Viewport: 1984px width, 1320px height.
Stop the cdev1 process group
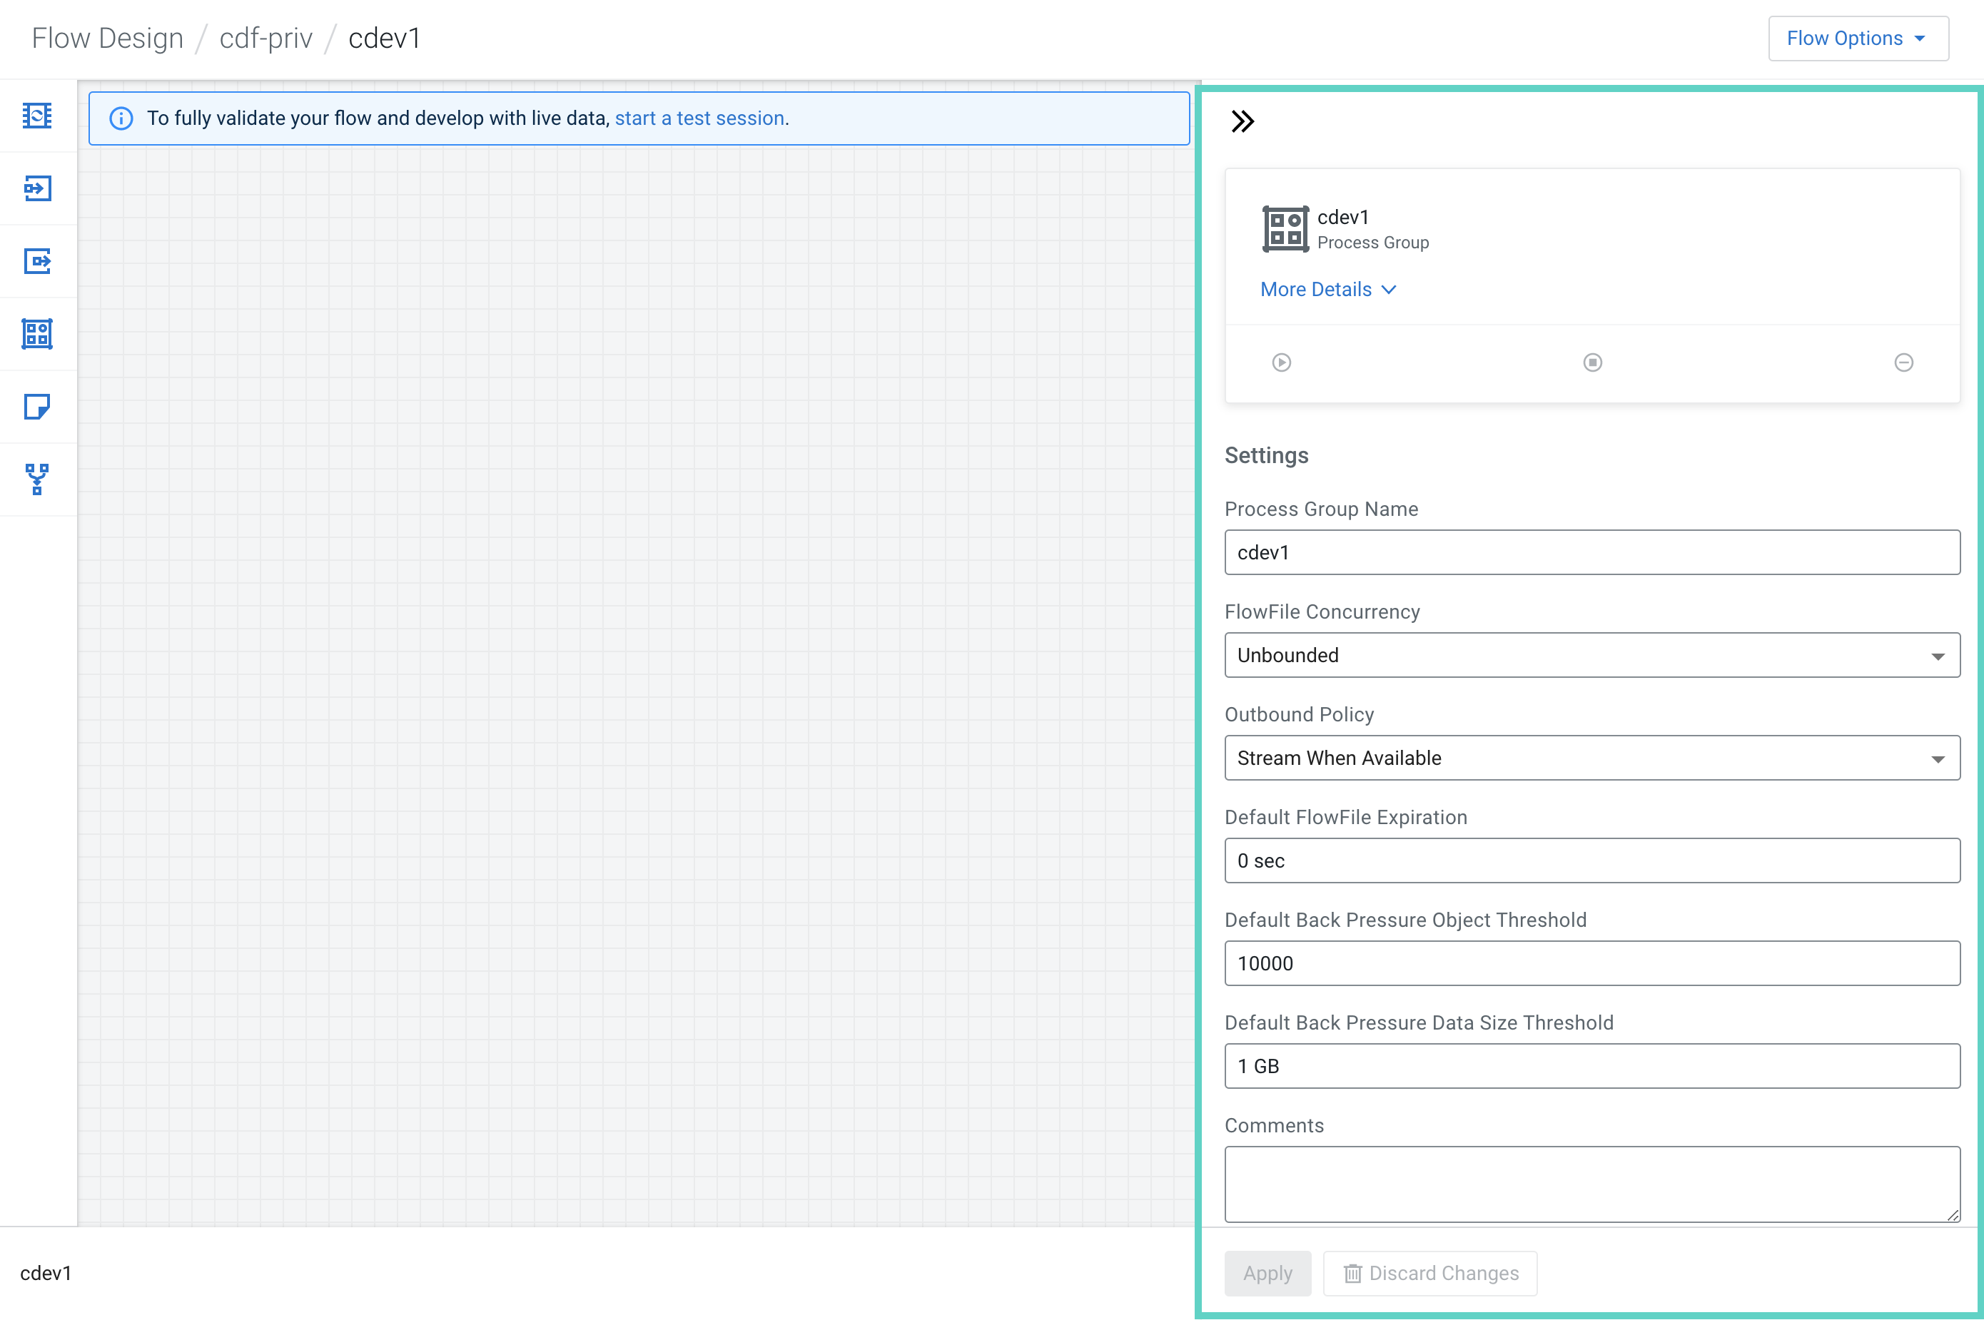[1591, 362]
